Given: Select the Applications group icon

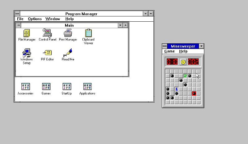Looking at the screenshot, I should [x=87, y=86].
